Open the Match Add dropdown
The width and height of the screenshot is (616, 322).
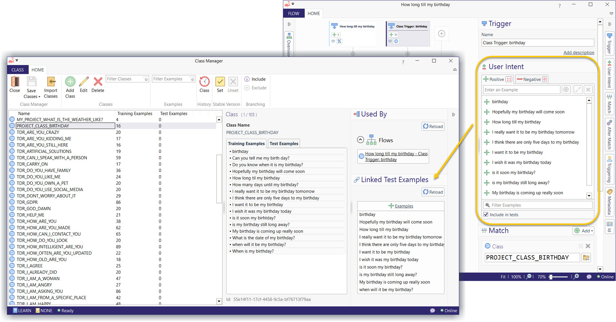[x=583, y=231]
